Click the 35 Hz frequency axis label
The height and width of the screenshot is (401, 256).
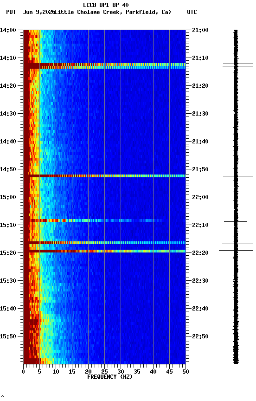click(x=137, y=372)
